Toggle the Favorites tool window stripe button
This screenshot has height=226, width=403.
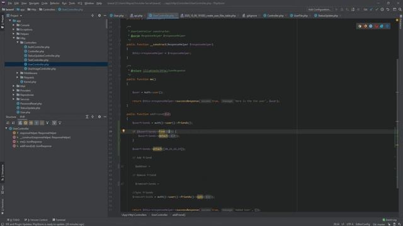[x=3, y=207]
